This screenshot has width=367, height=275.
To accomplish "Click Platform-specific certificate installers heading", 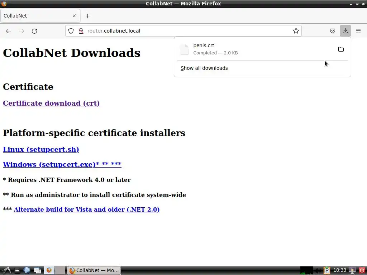I will [94, 133].
